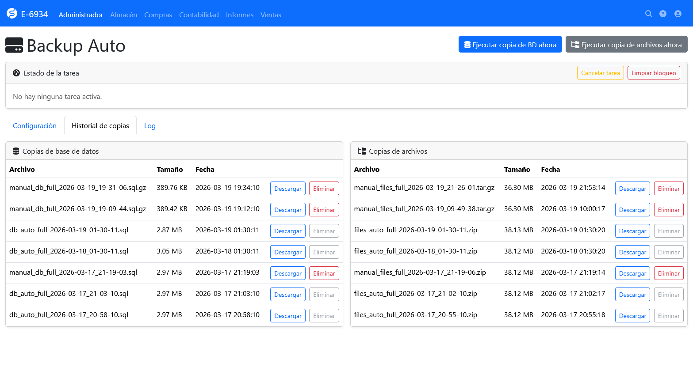Click the folder tree icon beside Copias de archivos
The width and height of the screenshot is (693, 386).
[361, 151]
